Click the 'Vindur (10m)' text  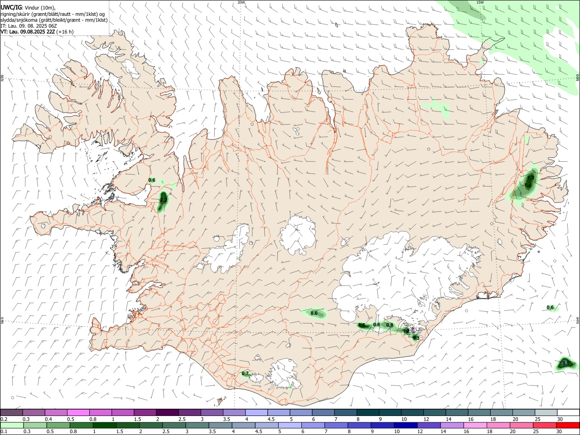41,8
